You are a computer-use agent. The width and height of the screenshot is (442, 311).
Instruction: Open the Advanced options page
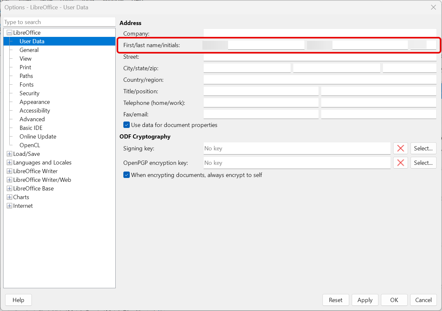click(x=32, y=119)
